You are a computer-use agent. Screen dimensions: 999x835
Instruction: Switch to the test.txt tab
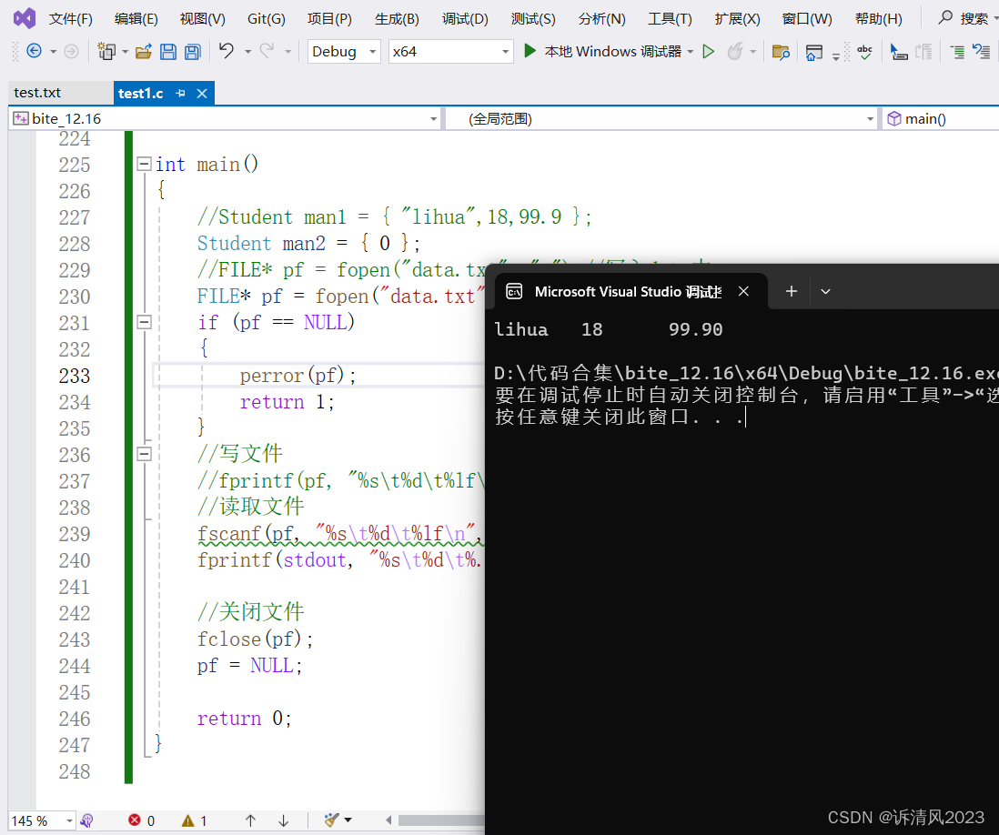[37, 93]
